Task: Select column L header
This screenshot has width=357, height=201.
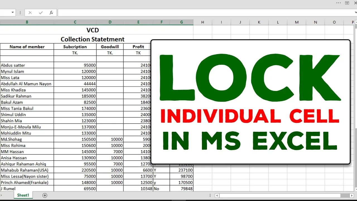Action: 278,22
